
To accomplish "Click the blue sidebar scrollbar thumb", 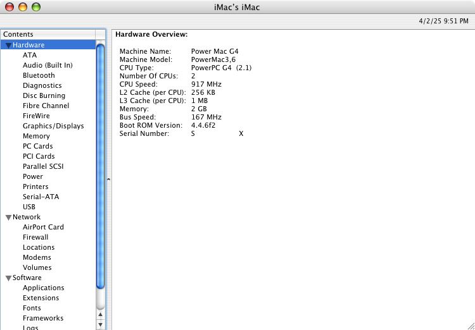I will pos(100,166).
